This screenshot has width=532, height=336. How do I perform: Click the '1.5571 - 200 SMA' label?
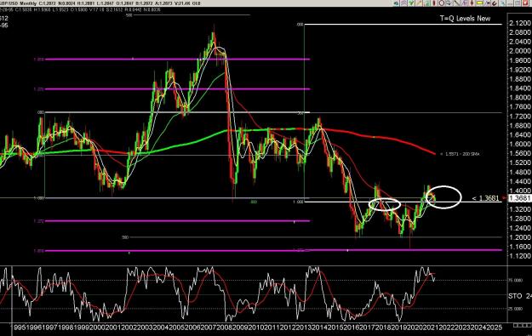(460, 154)
